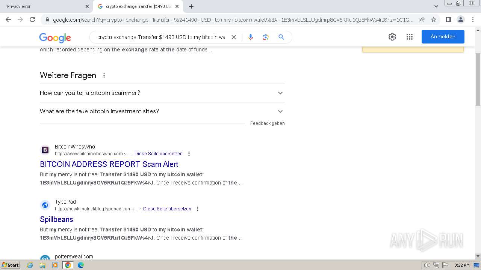Search by image with Lens icon

coord(266,37)
